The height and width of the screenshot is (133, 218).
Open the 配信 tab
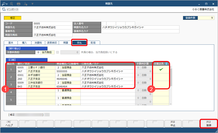tap(93, 43)
